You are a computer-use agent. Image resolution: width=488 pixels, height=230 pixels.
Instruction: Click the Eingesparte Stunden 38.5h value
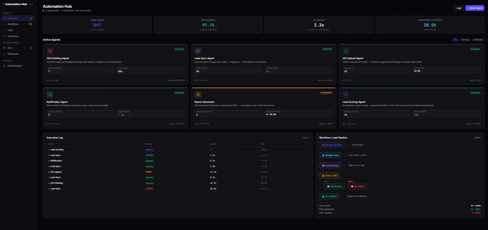(x=430, y=25)
